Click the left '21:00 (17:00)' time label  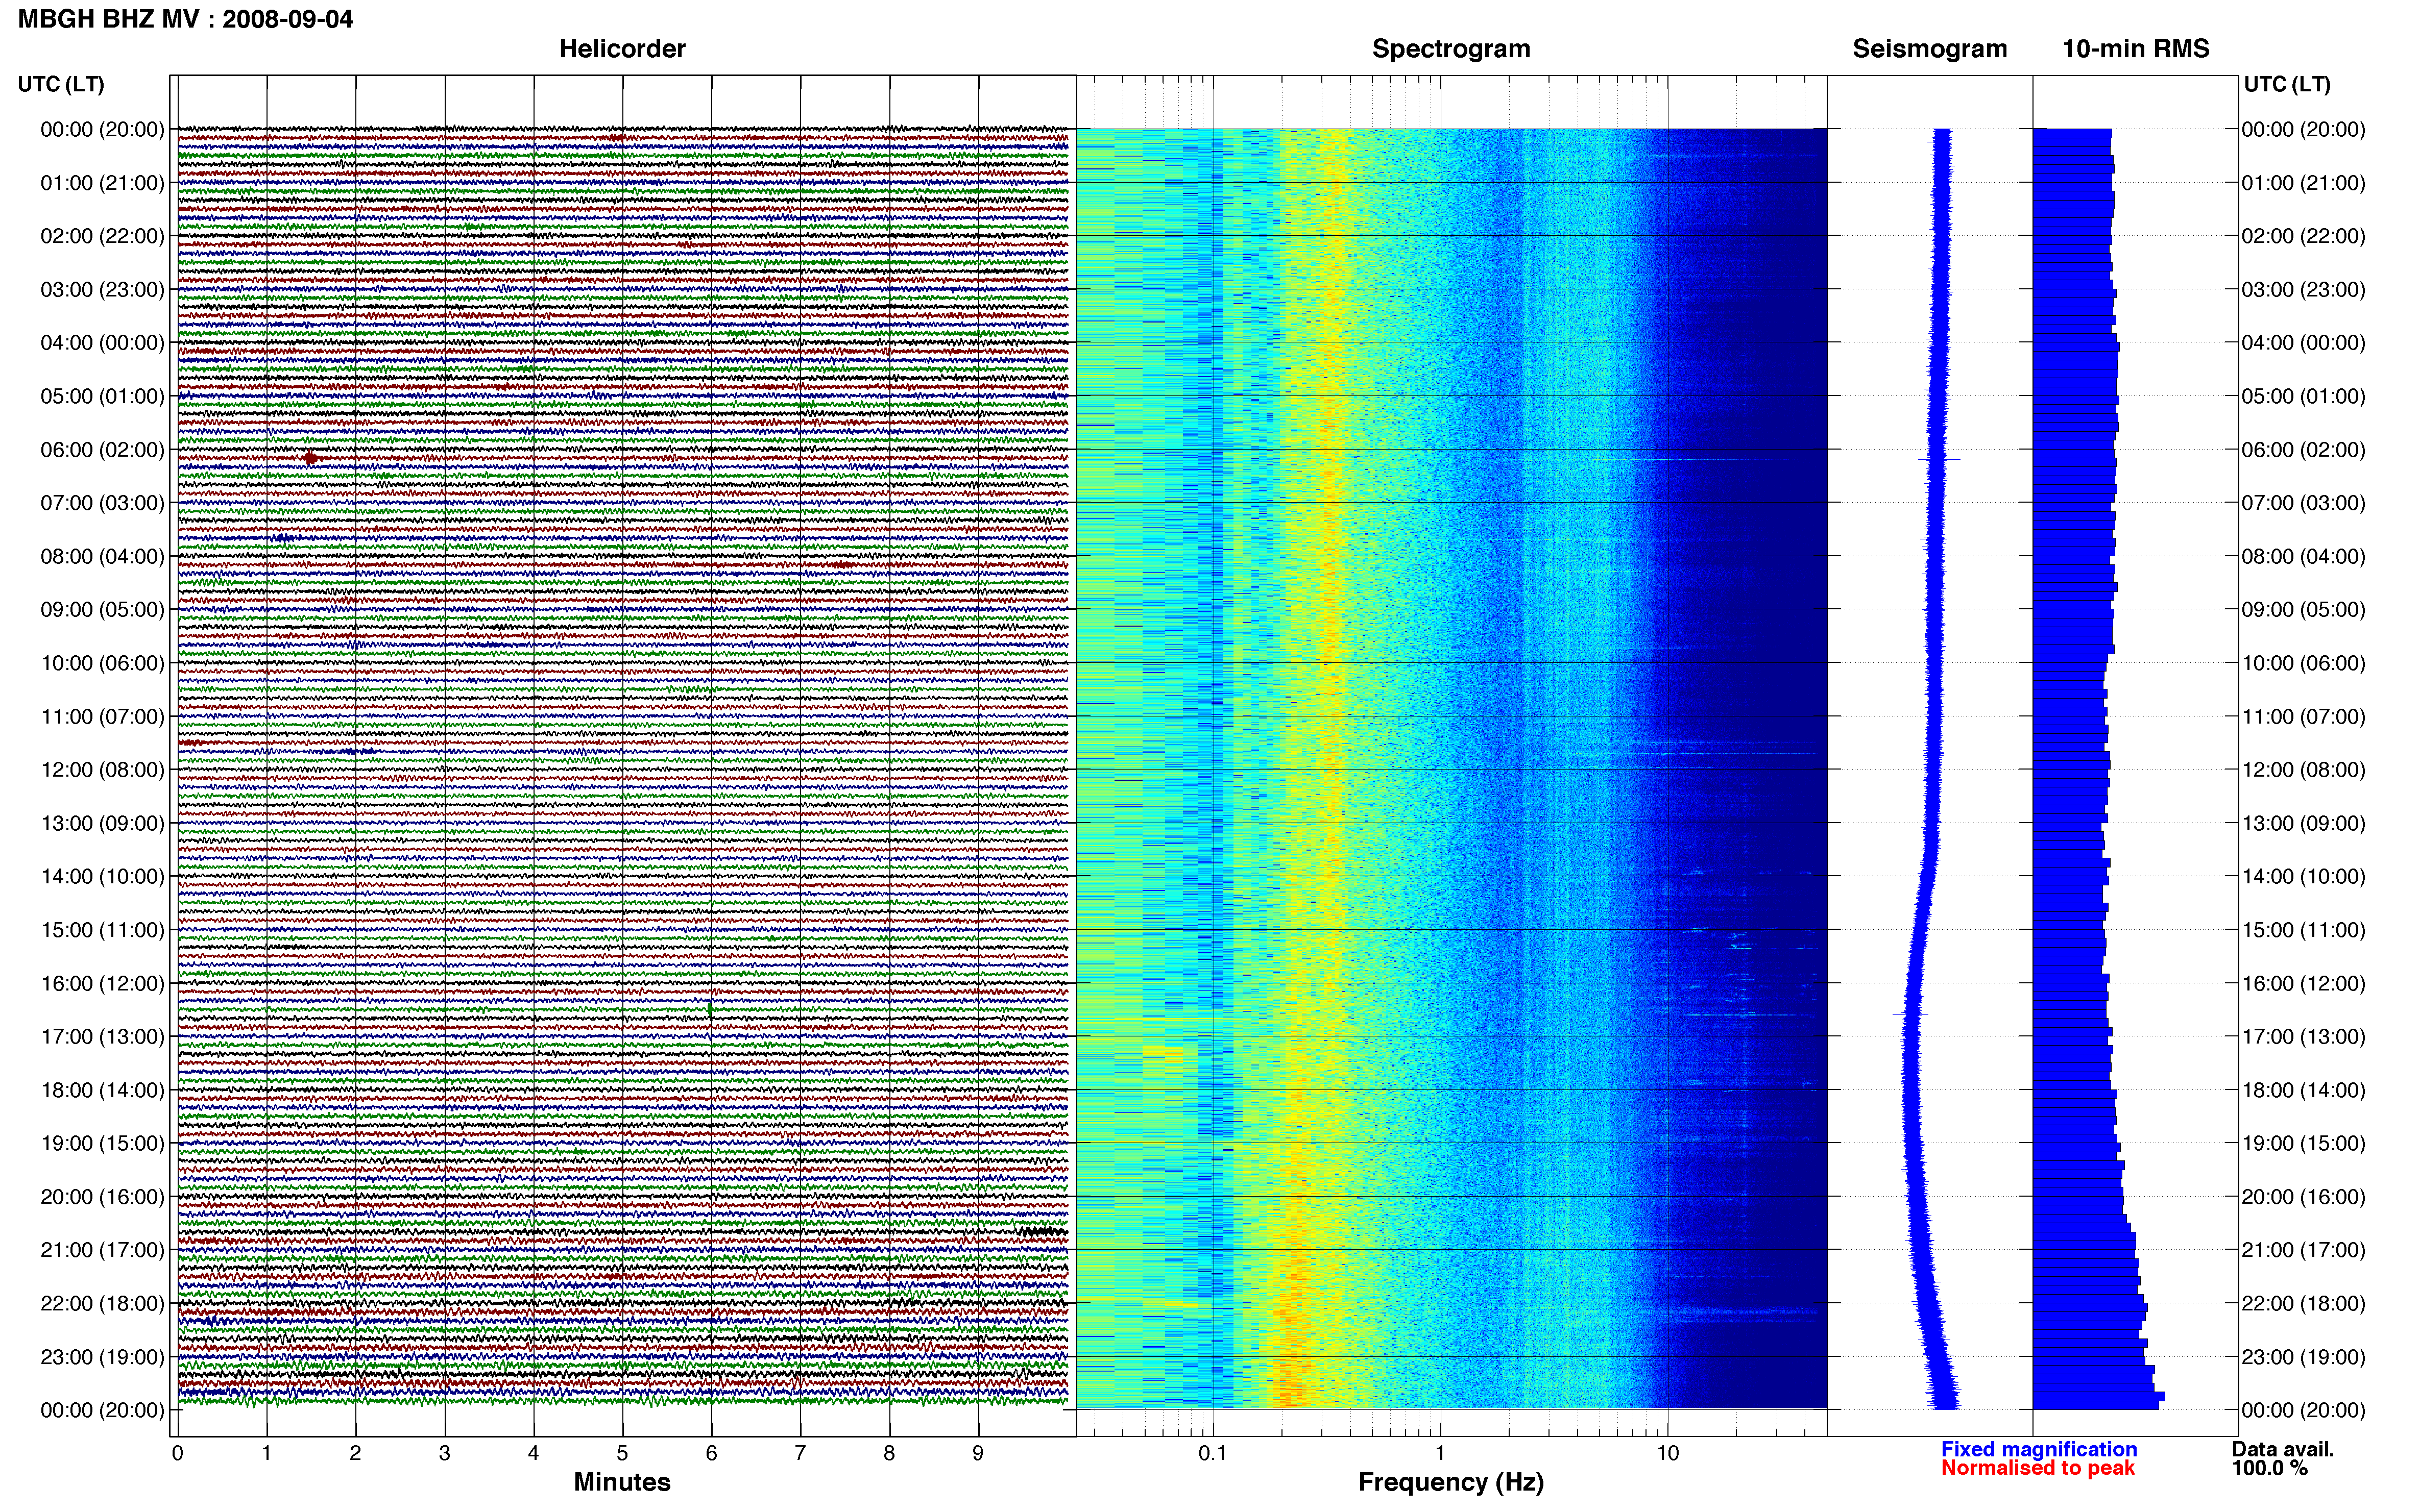click(x=102, y=1250)
